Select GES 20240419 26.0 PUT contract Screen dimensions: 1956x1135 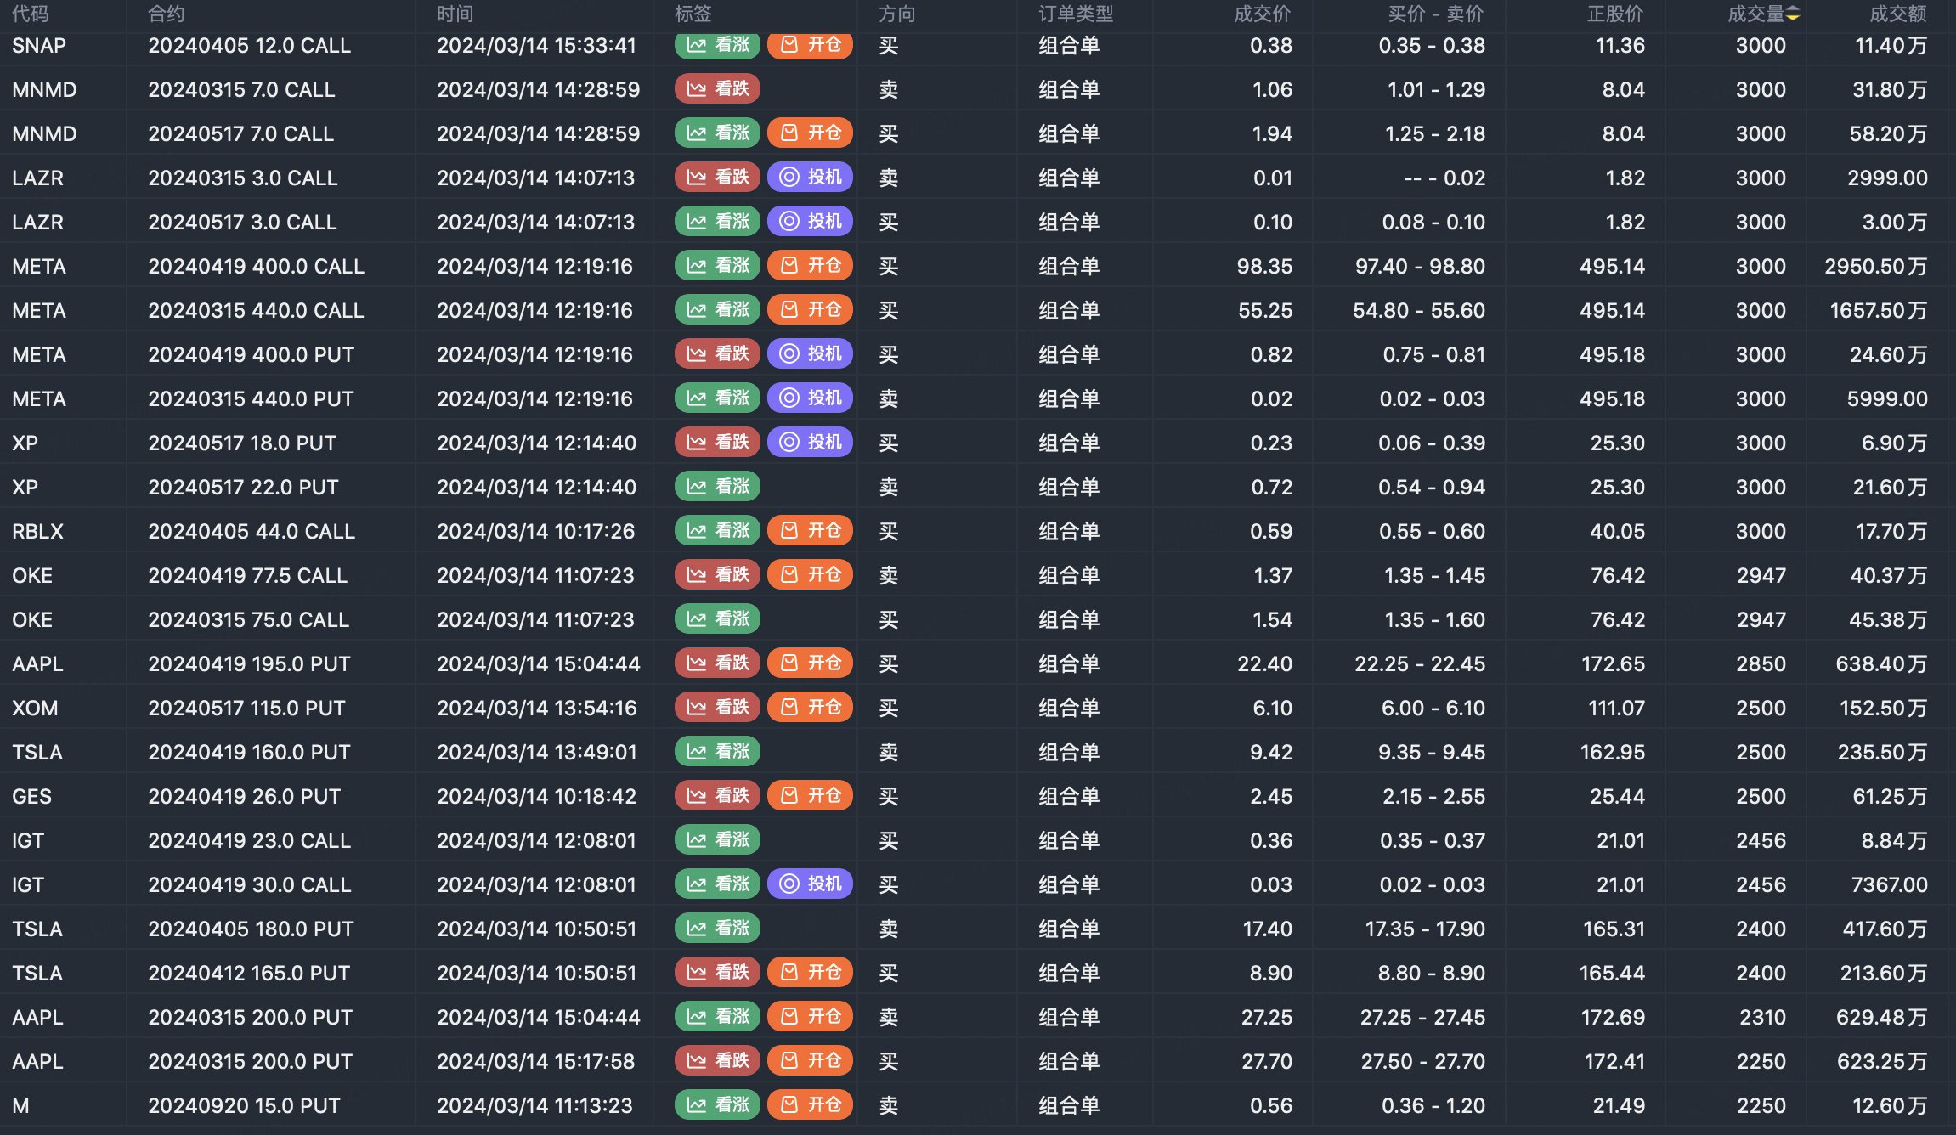pos(244,796)
